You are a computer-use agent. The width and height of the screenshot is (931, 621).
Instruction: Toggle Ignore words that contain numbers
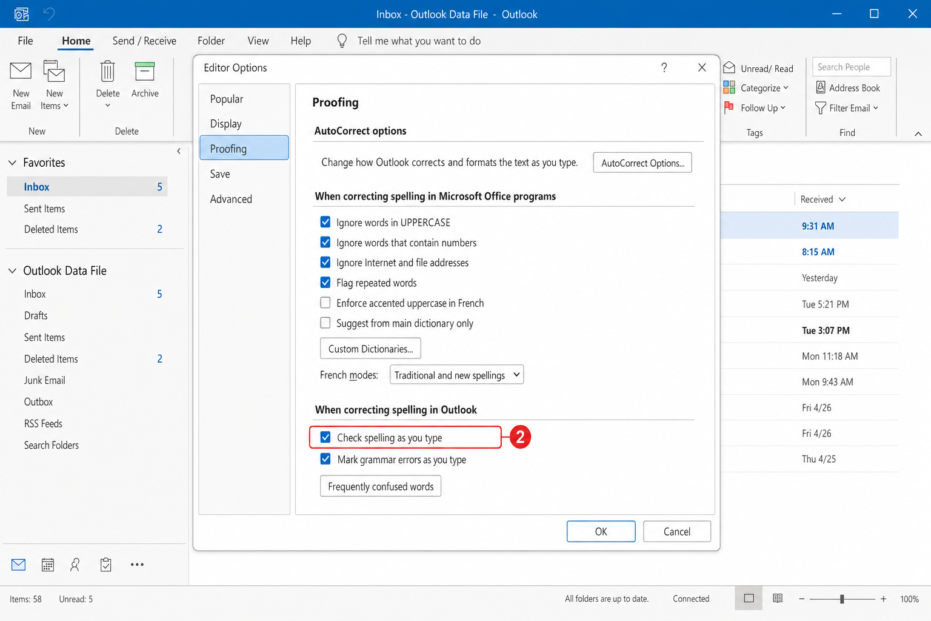(325, 242)
